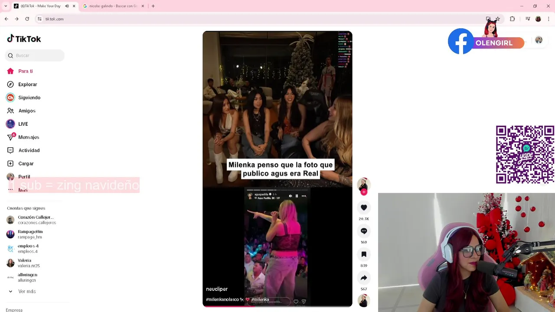
Task: Click the TikTok logo
Action: pos(24,39)
